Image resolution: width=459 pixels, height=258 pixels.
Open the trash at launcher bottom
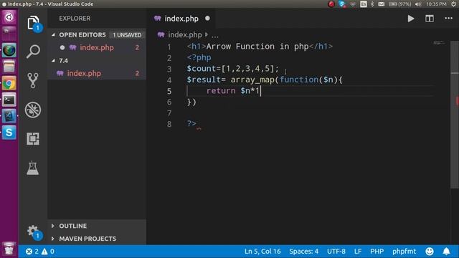click(x=9, y=249)
